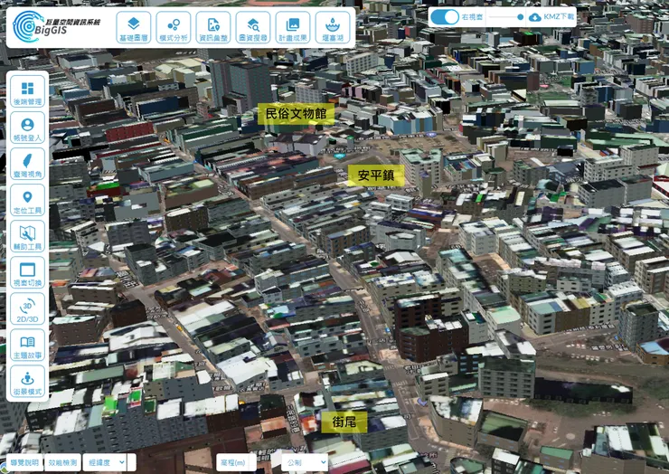The height and width of the screenshot is (474, 669).
Task: Open the 主題故事 theme stories
Action: [28, 345]
